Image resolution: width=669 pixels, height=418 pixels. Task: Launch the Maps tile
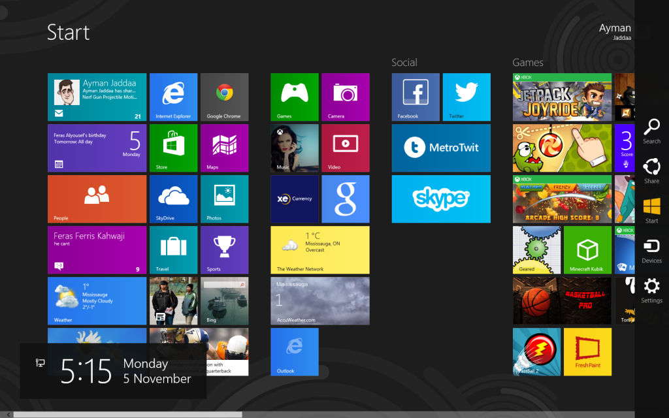click(x=225, y=148)
